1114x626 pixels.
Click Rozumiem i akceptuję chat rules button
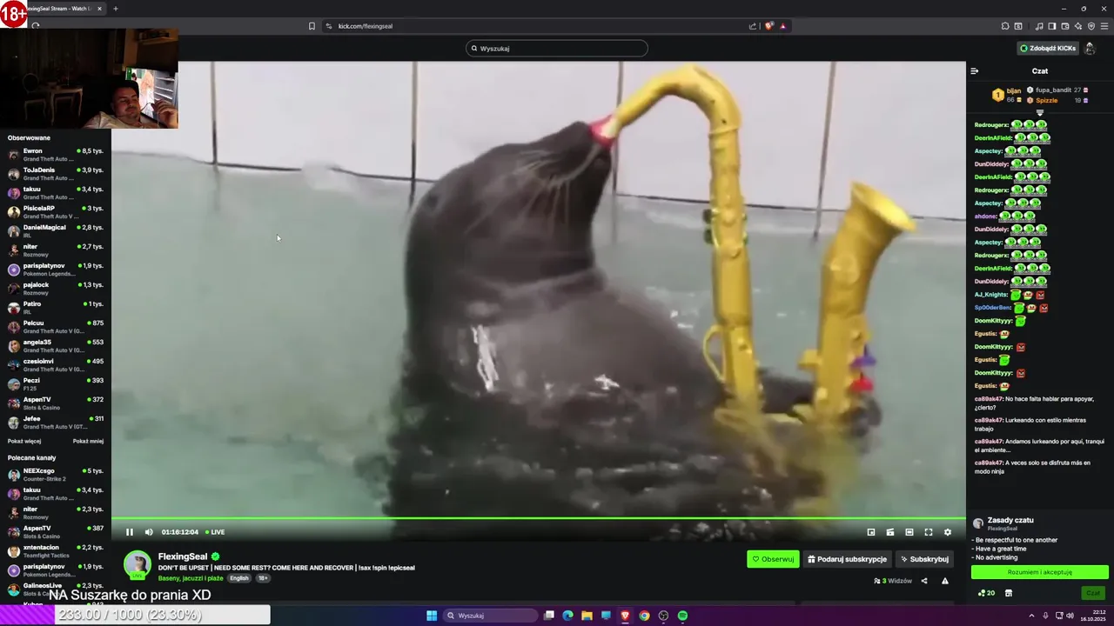[x=1040, y=572]
